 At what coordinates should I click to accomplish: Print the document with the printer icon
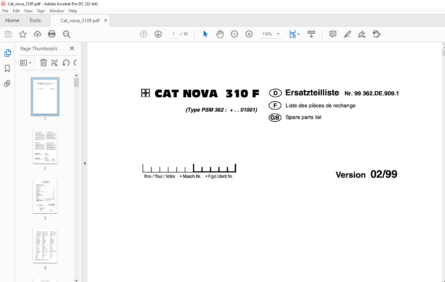52,34
